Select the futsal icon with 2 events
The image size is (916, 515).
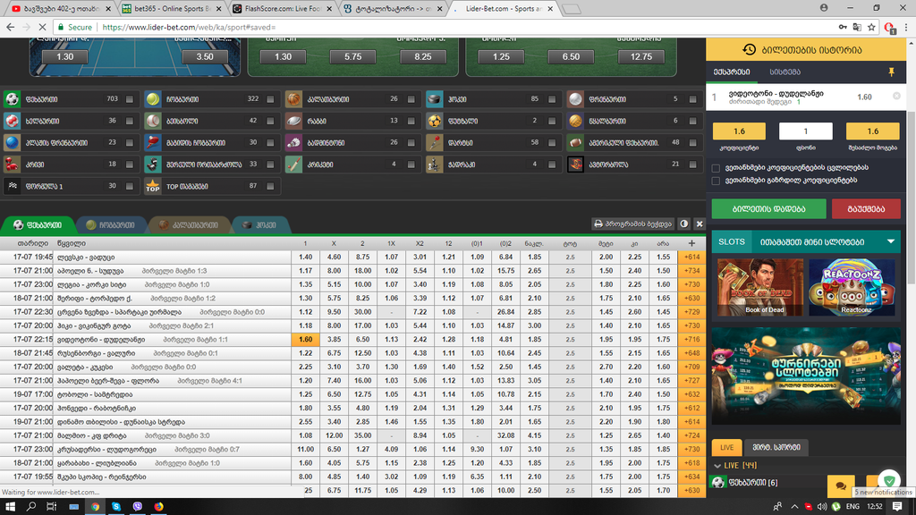pos(434,121)
